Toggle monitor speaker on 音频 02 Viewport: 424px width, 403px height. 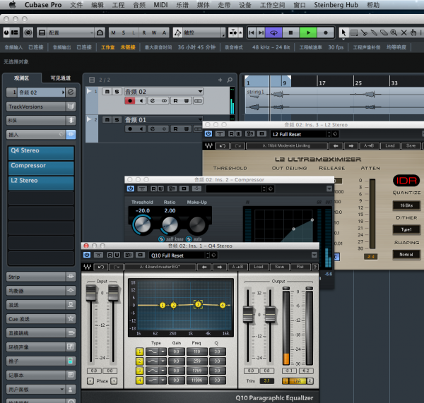coord(141,101)
